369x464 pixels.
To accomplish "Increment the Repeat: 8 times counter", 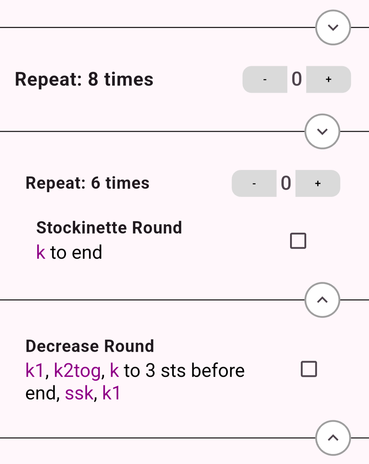I will point(328,80).
